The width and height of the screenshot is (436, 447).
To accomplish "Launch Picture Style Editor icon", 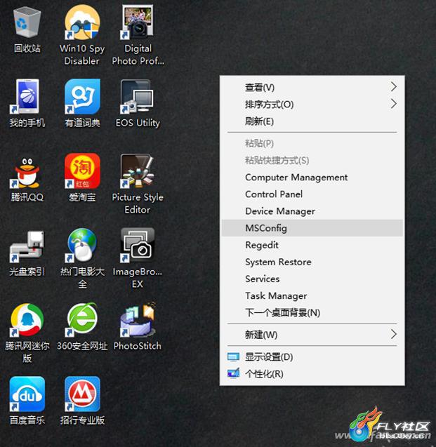I will [x=138, y=171].
